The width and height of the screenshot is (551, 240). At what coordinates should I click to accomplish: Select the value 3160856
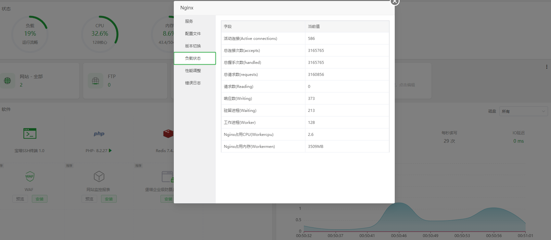tap(316, 75)
